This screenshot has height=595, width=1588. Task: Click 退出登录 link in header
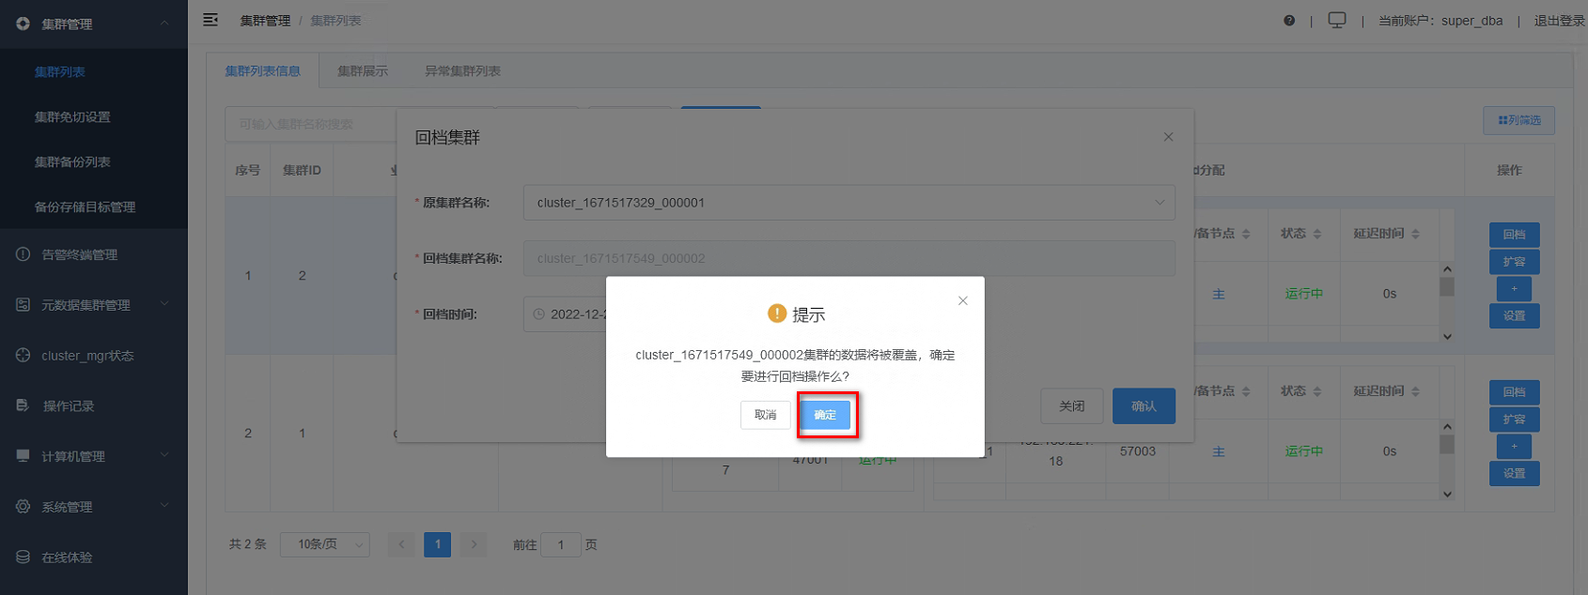1560,21
